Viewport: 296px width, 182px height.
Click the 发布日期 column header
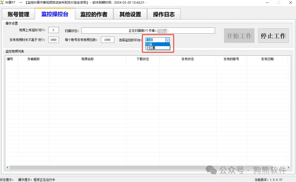tap(267, 59)
